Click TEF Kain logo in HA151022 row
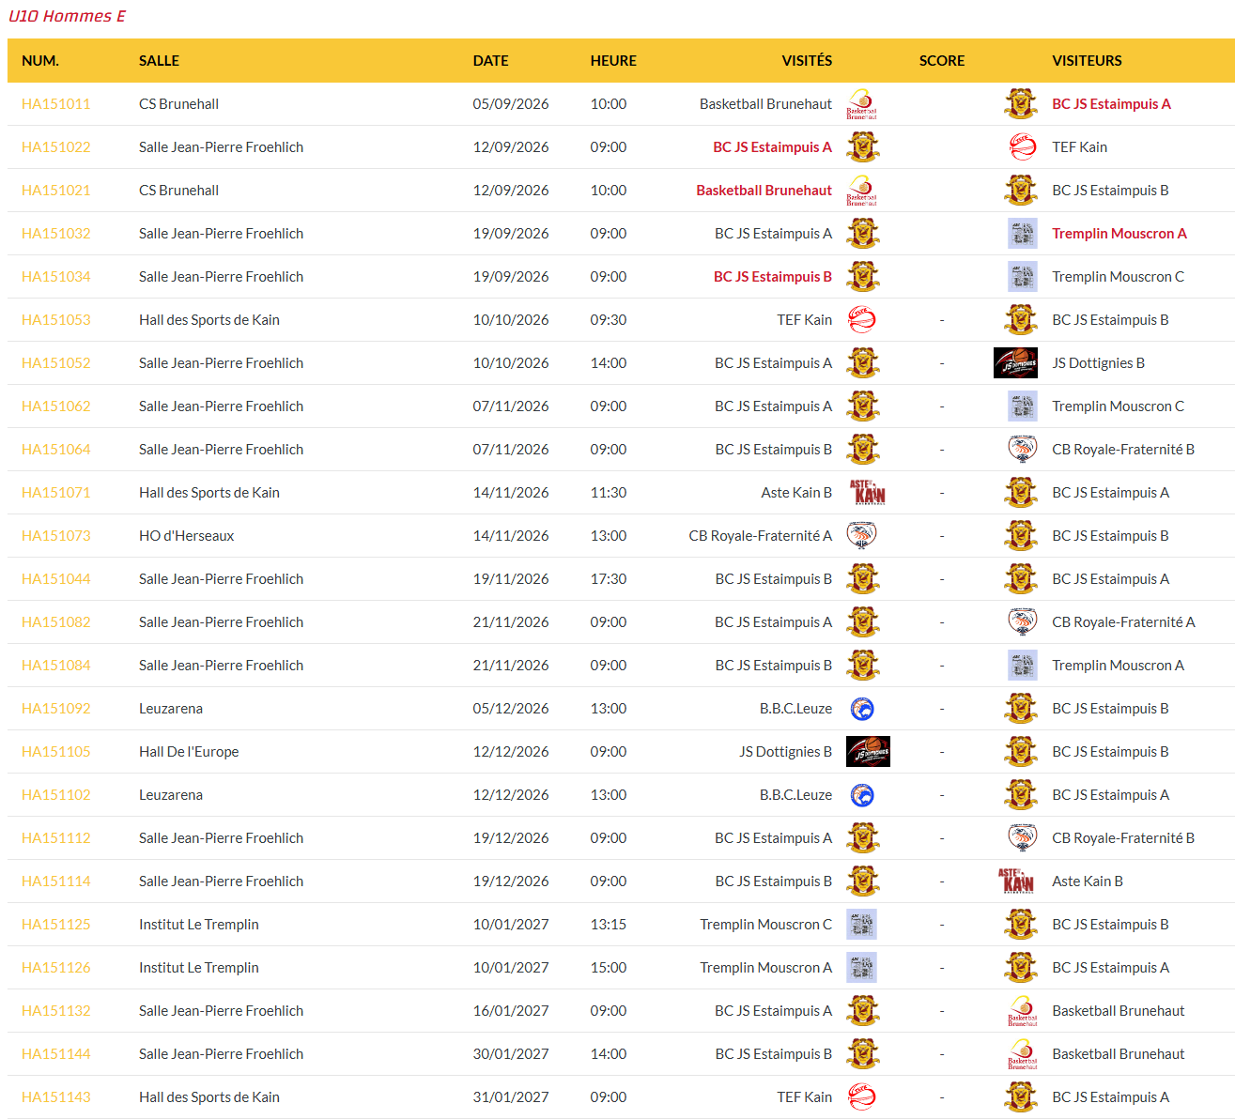This screenshot has height=1119, width=1235. [1022, 147]
